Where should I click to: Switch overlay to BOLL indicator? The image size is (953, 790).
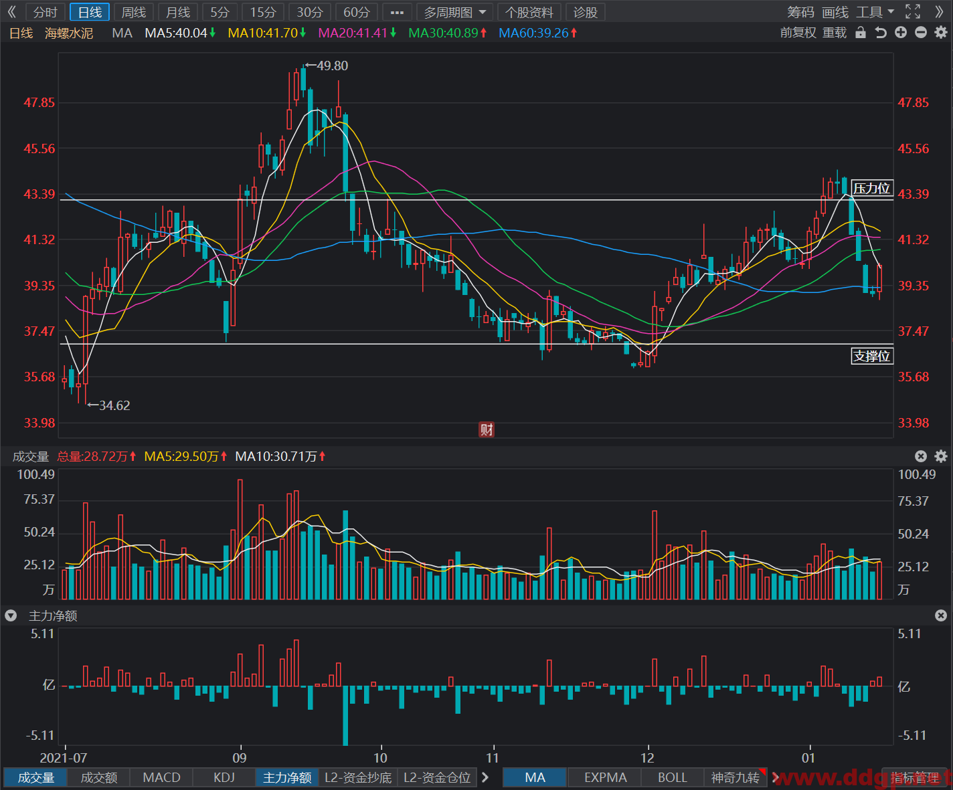click(672, 777)
